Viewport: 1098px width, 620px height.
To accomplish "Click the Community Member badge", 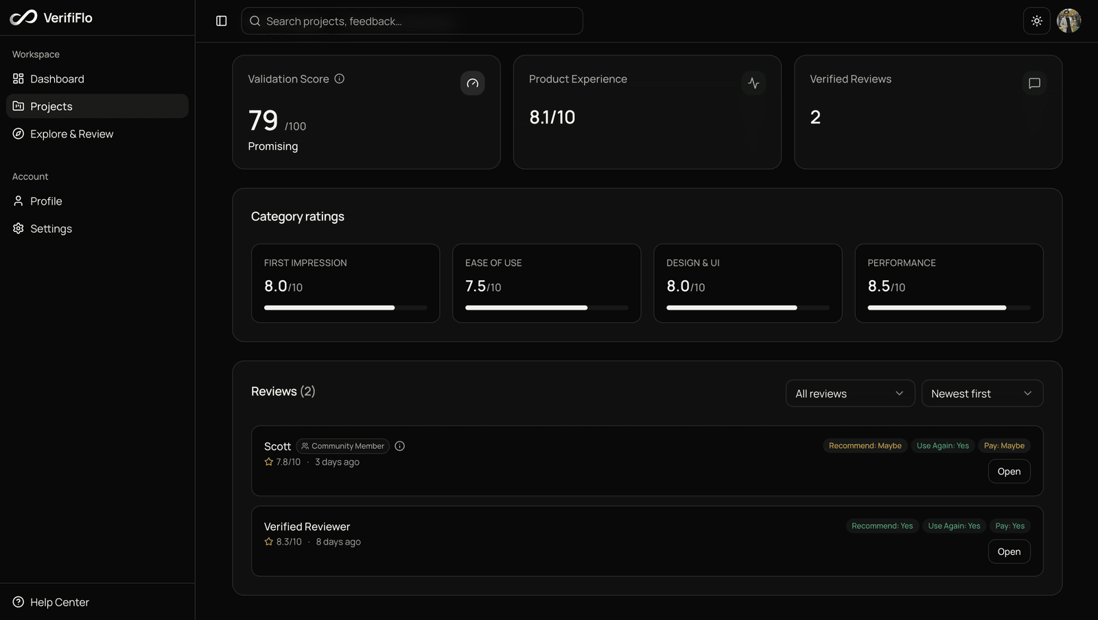I will point(342,446).
